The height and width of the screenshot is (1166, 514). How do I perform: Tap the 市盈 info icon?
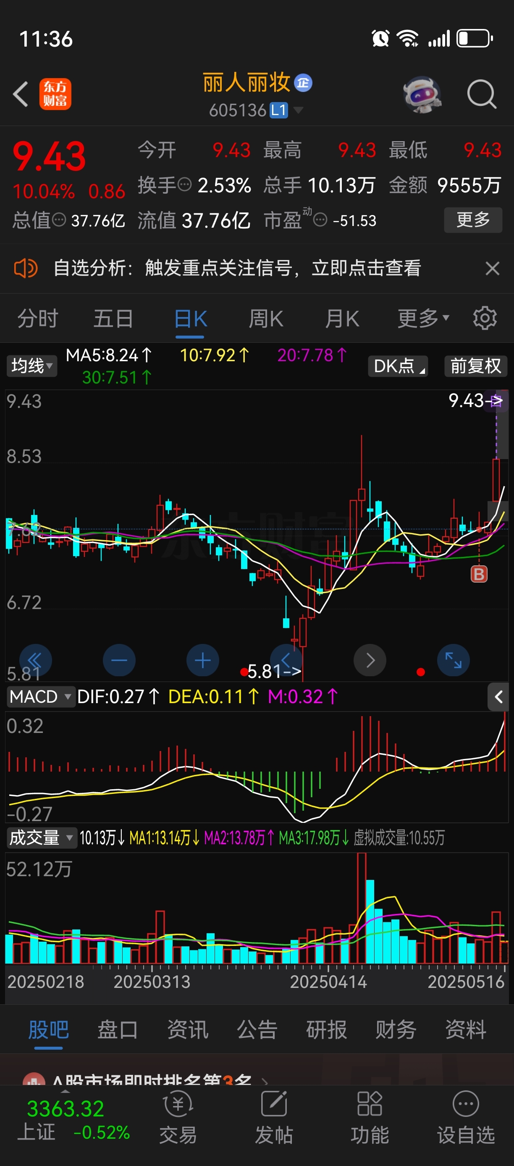pyautogui.click(x=320, y=221)
